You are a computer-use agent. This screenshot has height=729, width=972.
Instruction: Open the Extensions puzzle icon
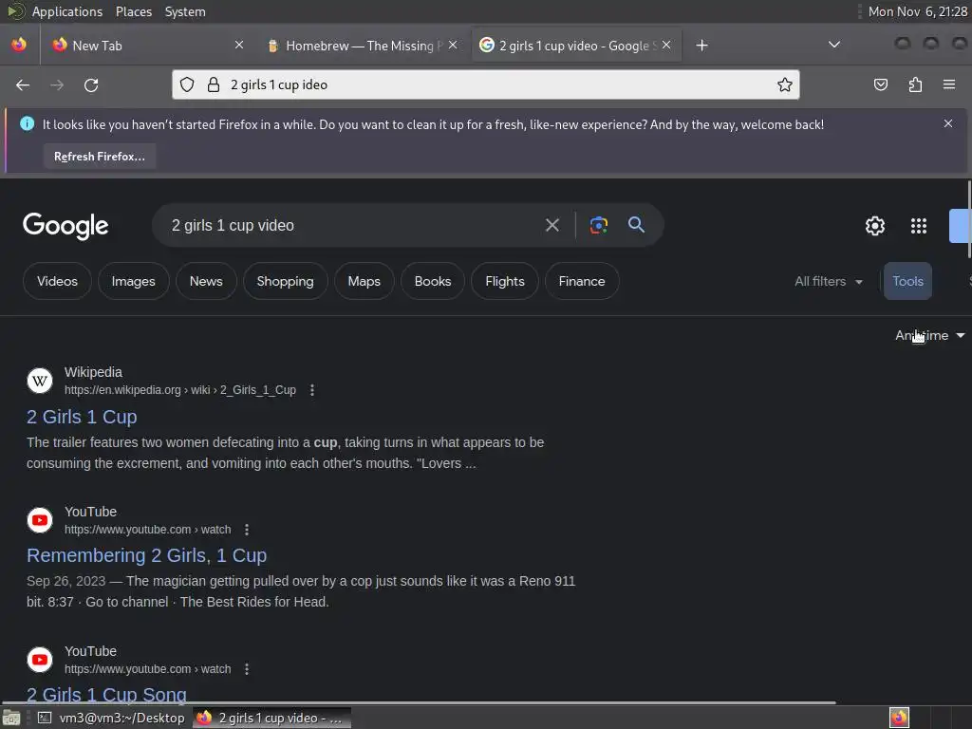pos(915,84)
